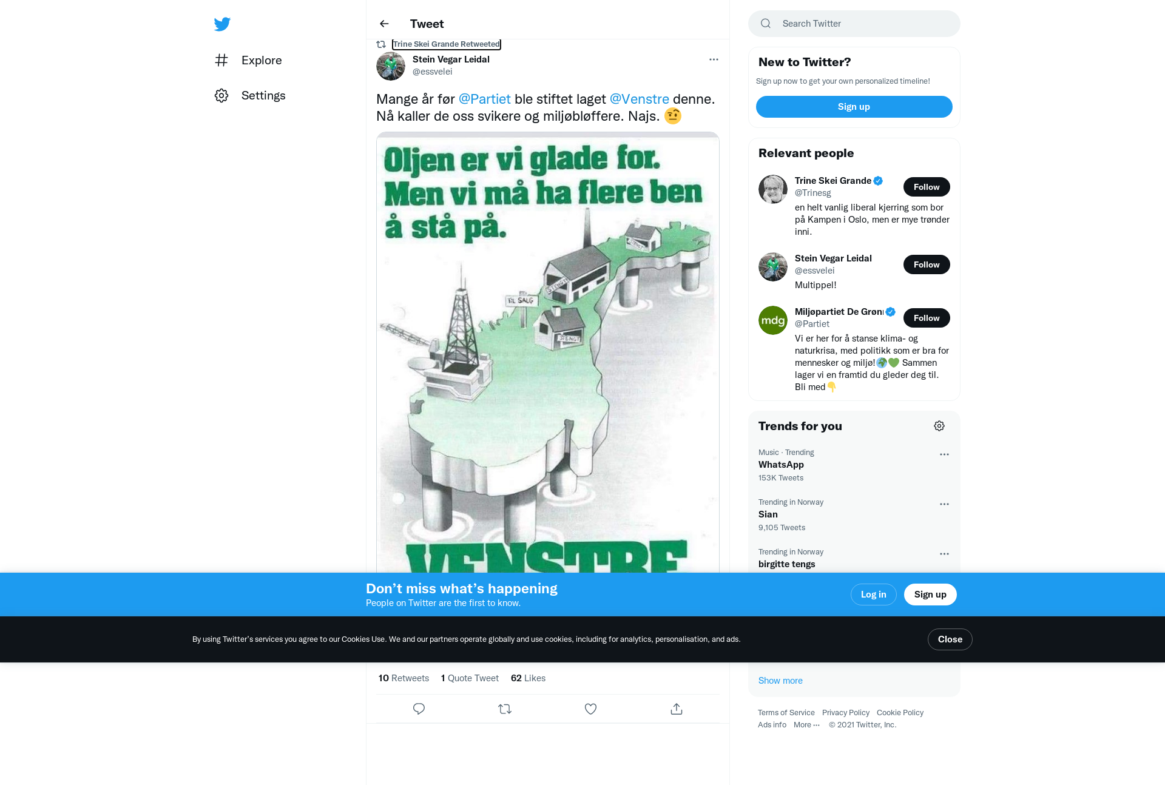Open more options for the Sian trend
Image resolution: width=1165 pixels, height=785 pixels.
click(944, 504)
